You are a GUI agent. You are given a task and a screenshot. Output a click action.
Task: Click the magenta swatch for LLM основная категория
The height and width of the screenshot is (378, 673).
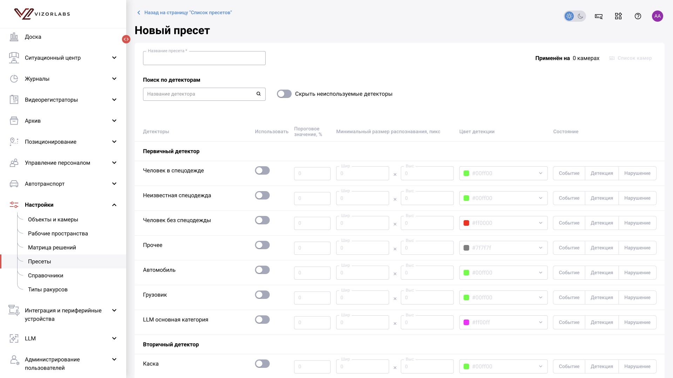(x=466, y=322)
